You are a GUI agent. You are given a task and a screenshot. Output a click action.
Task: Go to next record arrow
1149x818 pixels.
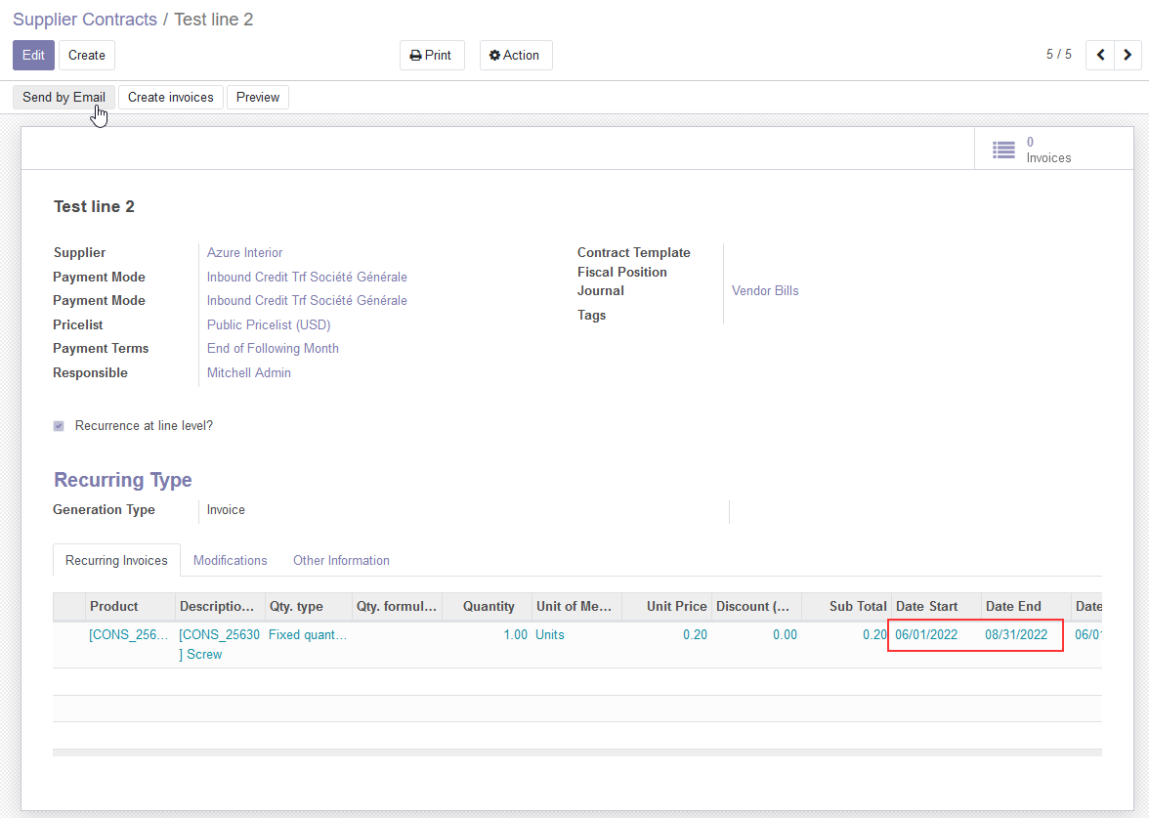(1128, 55)
